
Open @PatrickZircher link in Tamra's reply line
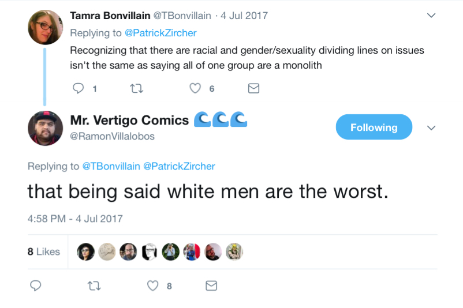[160, 33]
